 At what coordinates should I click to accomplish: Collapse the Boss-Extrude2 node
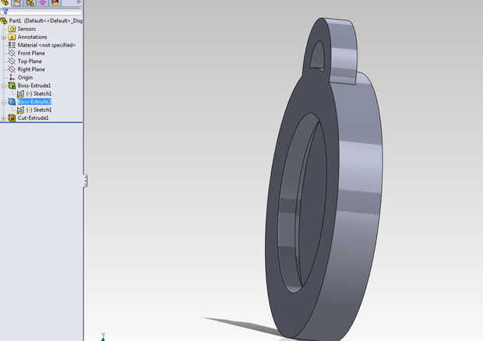pyautogui.click(x=3, y=102)
